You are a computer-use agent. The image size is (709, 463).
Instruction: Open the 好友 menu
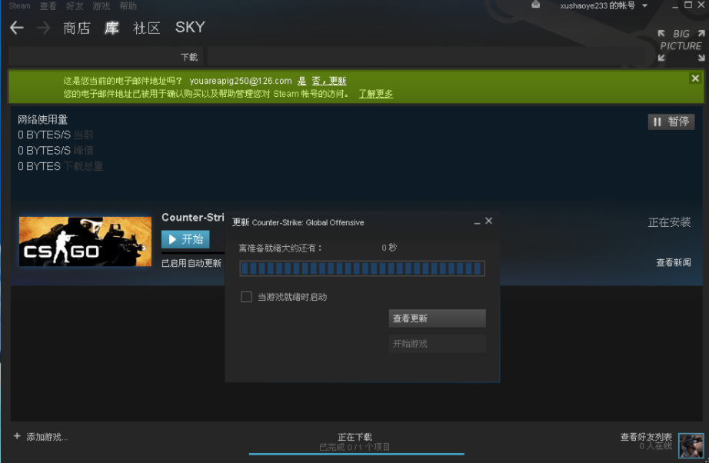click(x=75, y=6)
